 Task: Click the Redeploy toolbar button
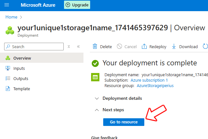(x=154, y=47)
